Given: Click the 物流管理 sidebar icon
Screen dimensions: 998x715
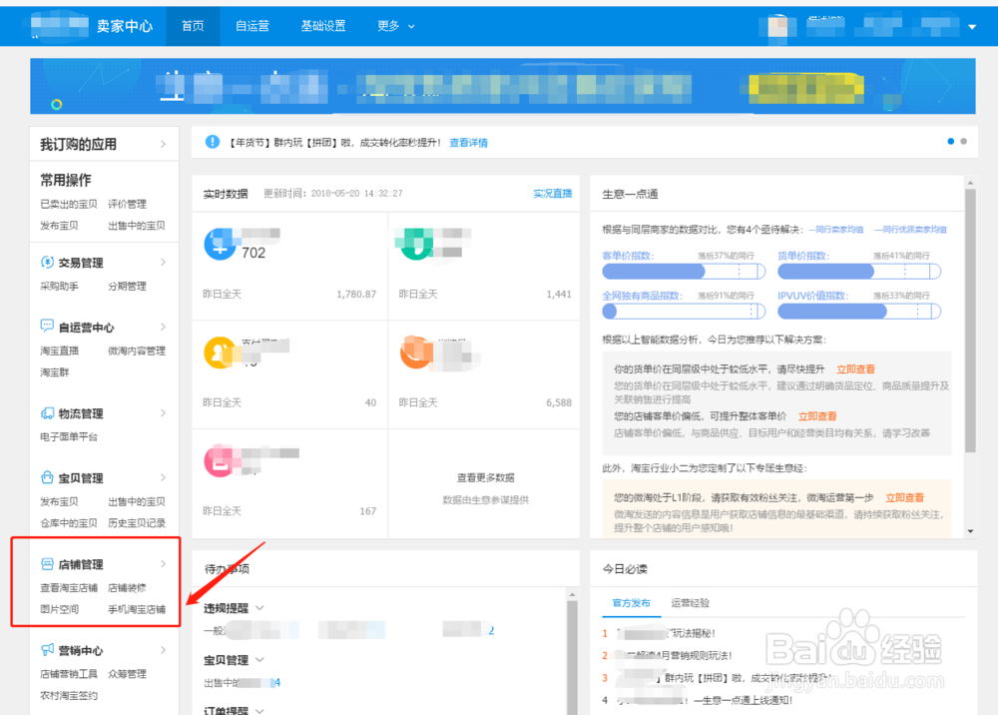Looking at the screenshot, I should [x=47, y=412].
